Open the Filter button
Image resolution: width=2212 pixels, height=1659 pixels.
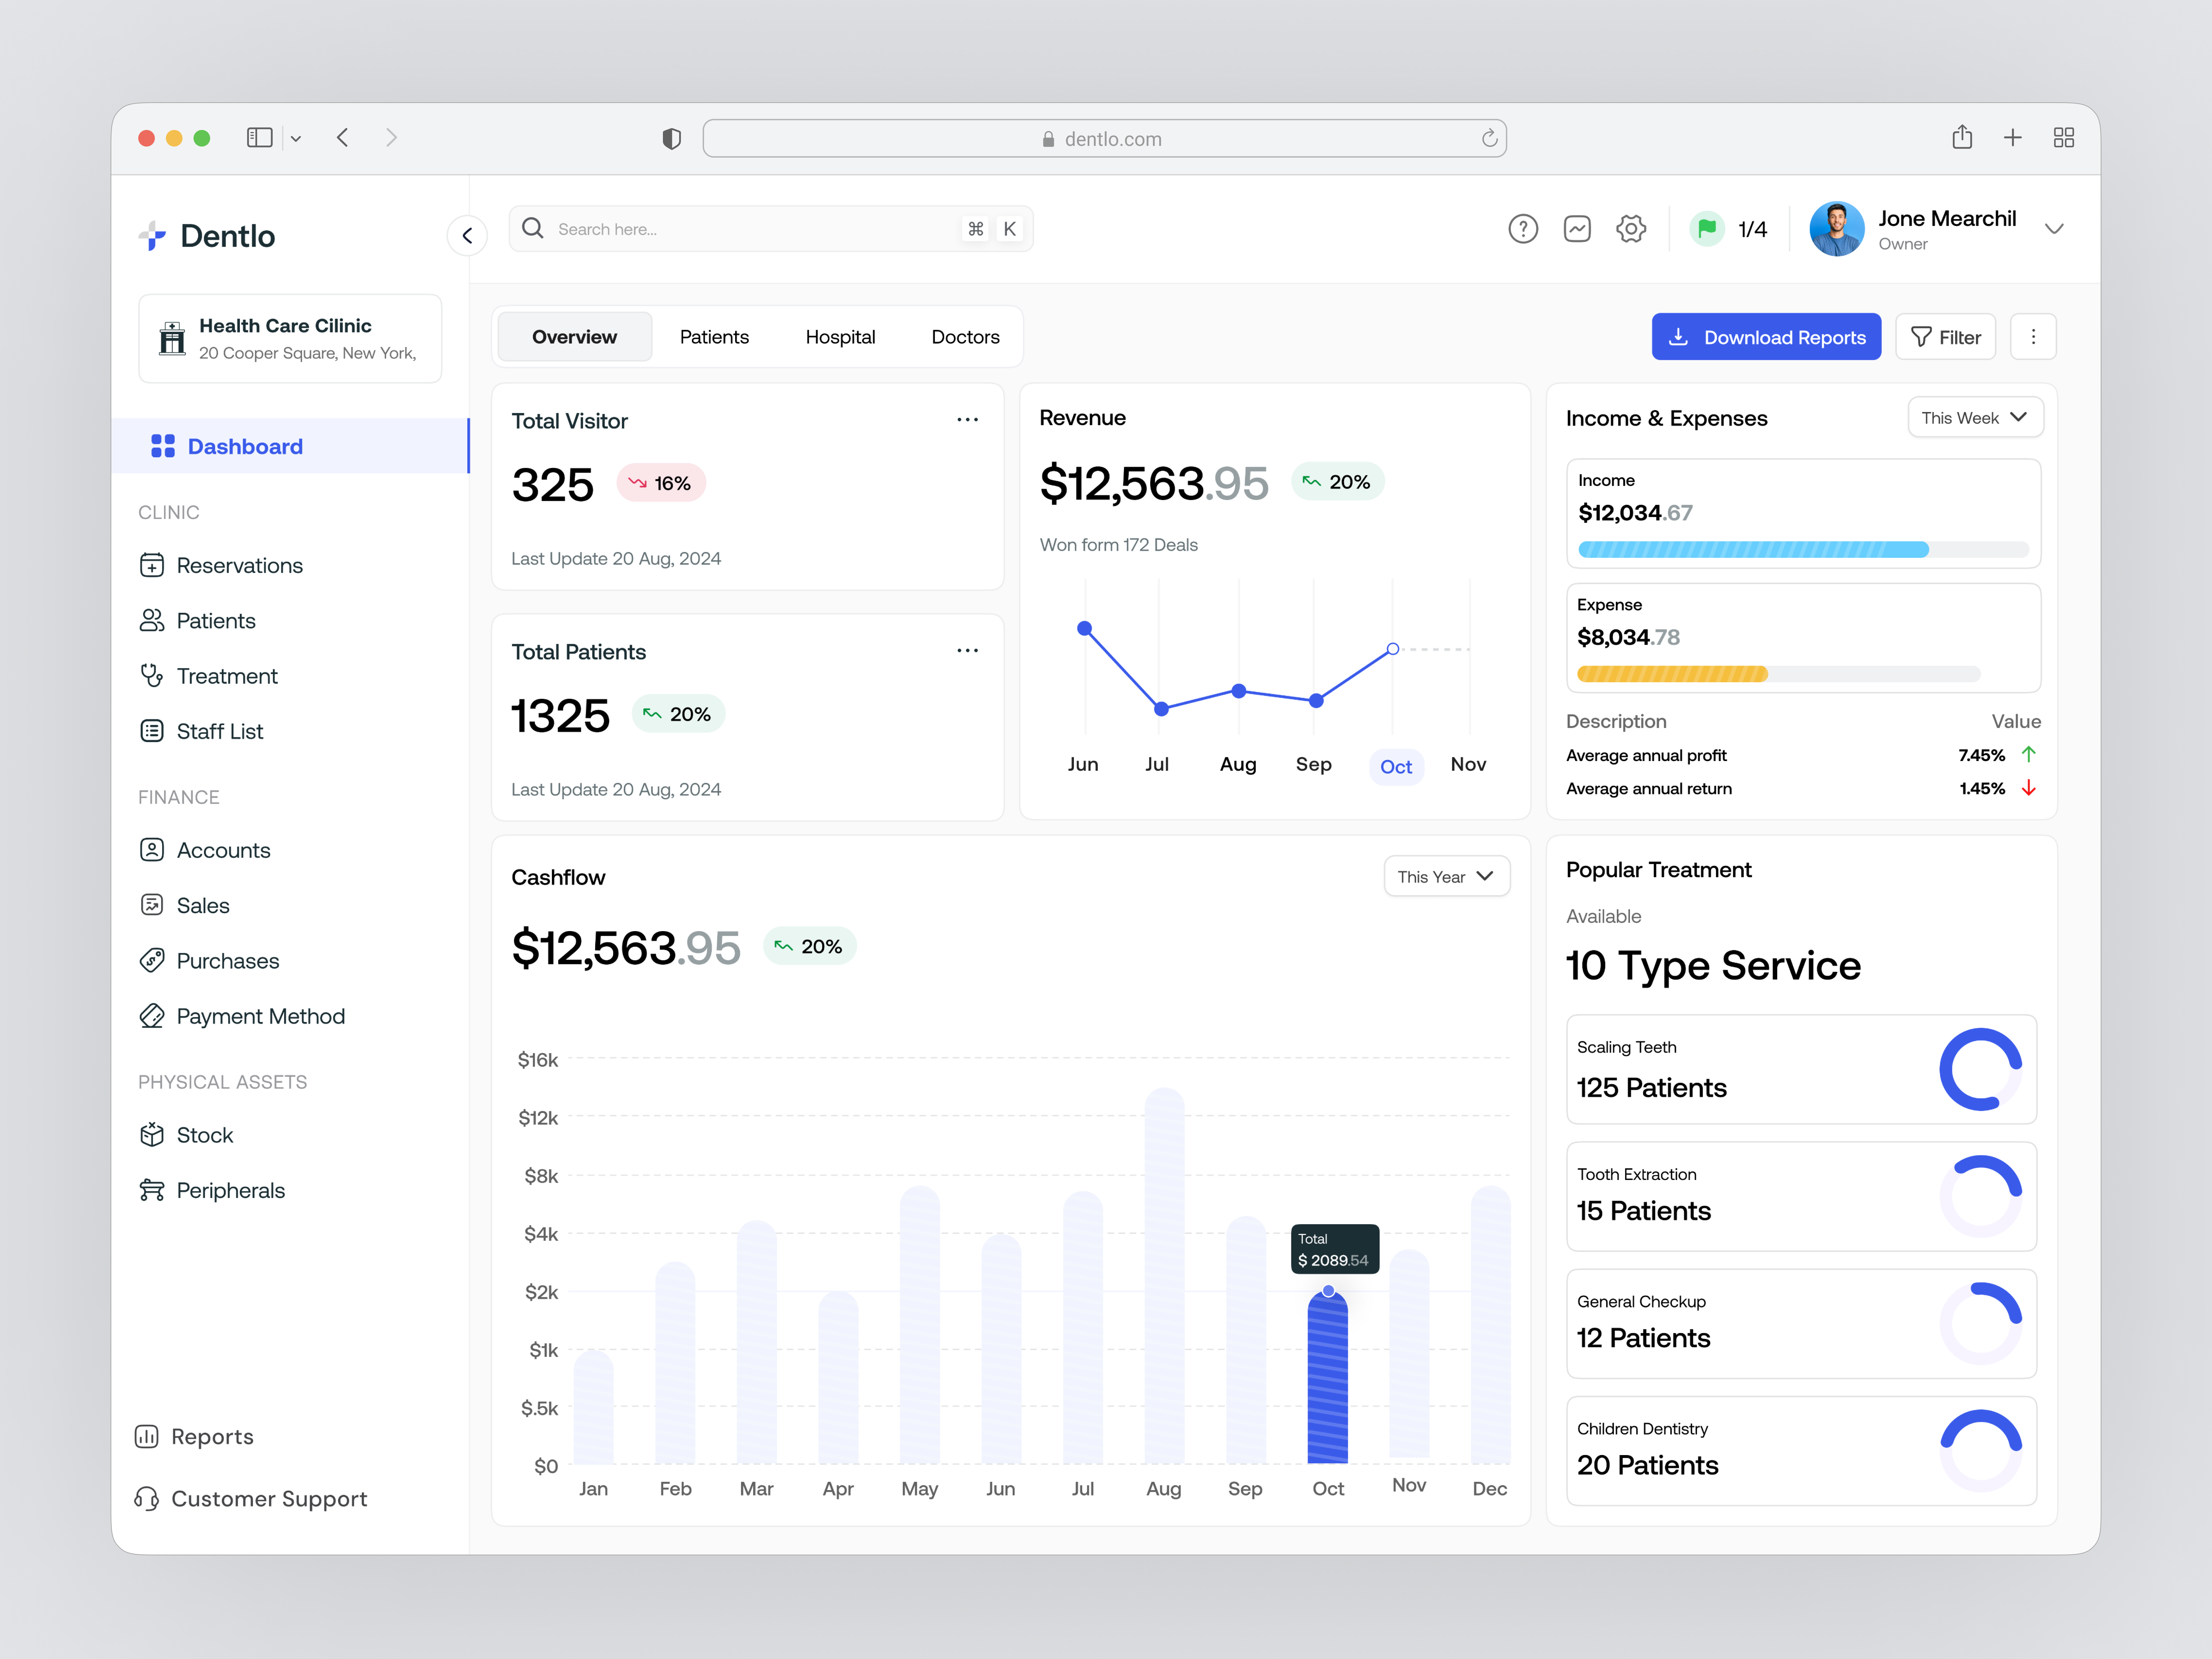point(1945,336)
